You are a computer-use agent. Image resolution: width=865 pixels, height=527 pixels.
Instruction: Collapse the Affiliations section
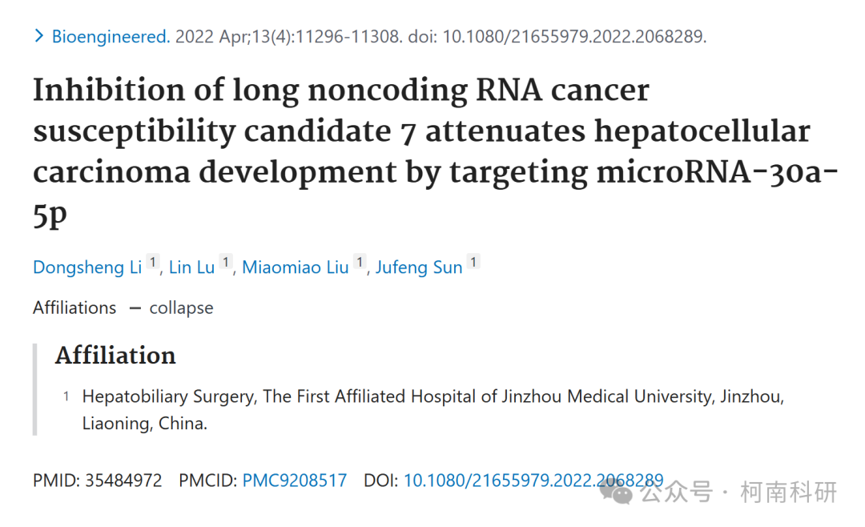(x=181, y=308)
